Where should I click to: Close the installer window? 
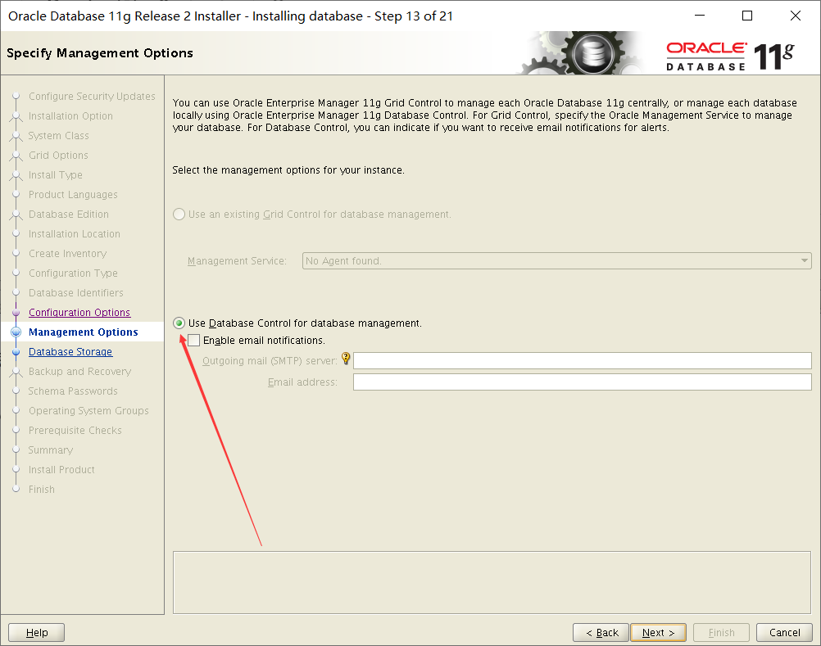click(x=796, y=16)
